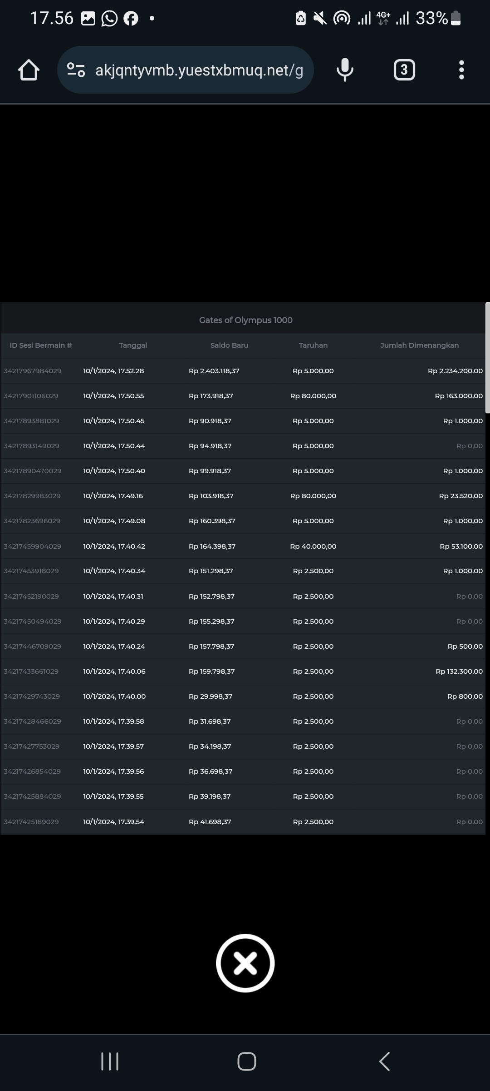Viewport: 490px width, 1091px height.
Task: Open the tab switcher showing 3 tabs
Action: coord(404,70)
